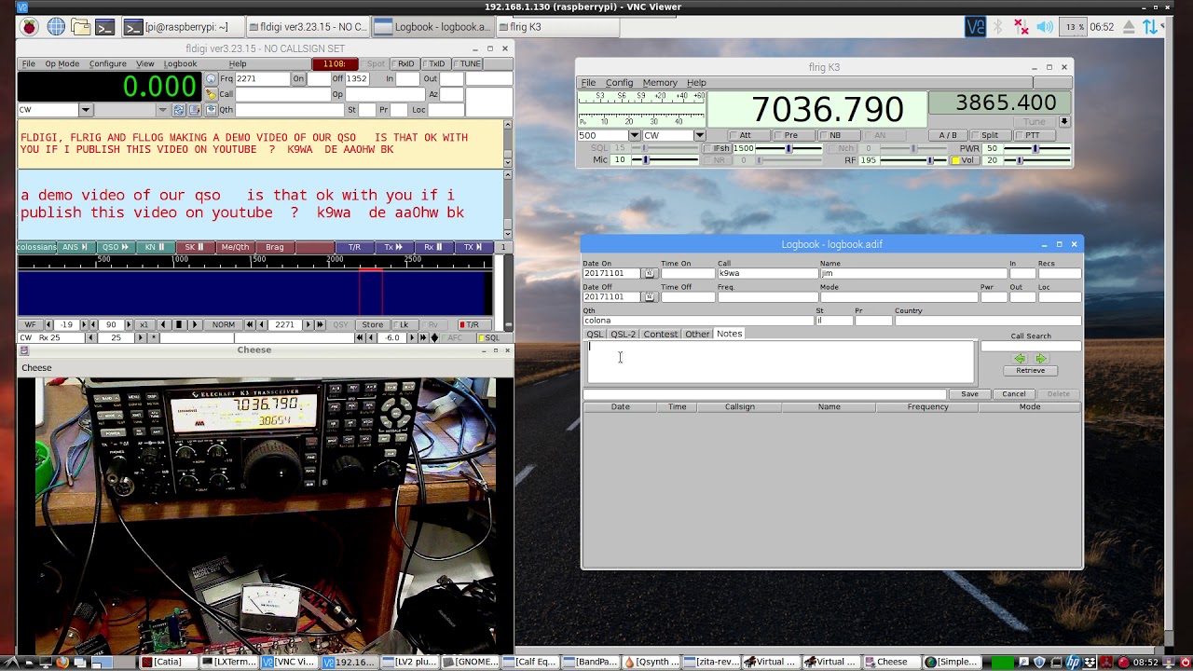Switch to the Other tab in Logbook
Screen dimensions: 1193x671
[697, 334]
